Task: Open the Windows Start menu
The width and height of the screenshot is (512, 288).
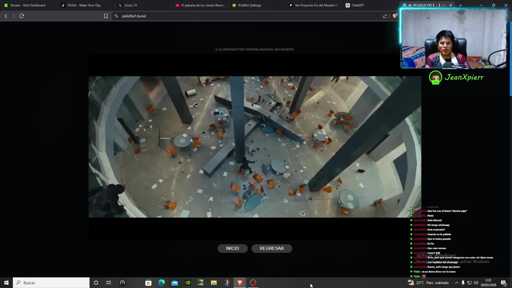Action: tap(6, 283)
